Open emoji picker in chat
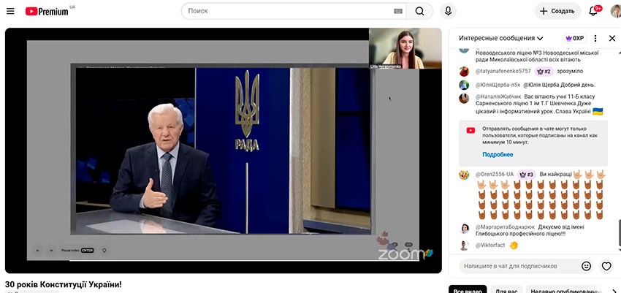The width and height of the screenshot is (621, 293). click(586, 266)
